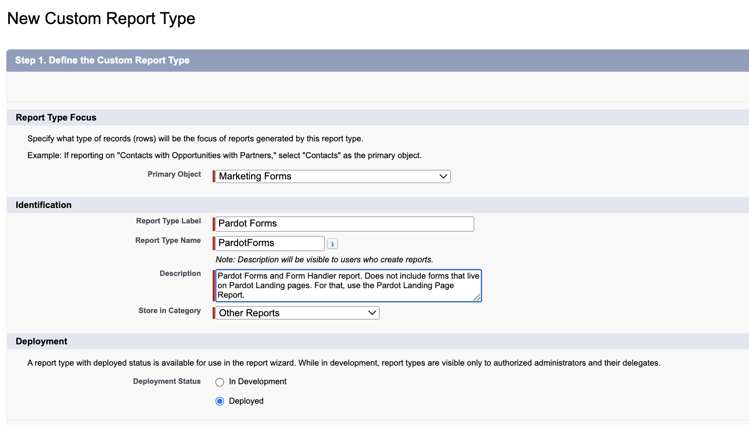Click the selected value Marketing Forms

tap(255, 176)
